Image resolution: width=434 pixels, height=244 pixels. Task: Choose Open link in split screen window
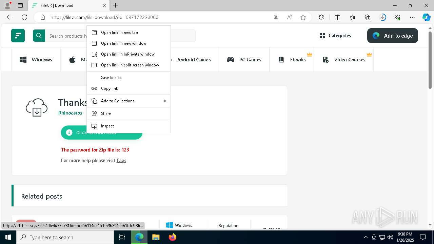(129, 65)
